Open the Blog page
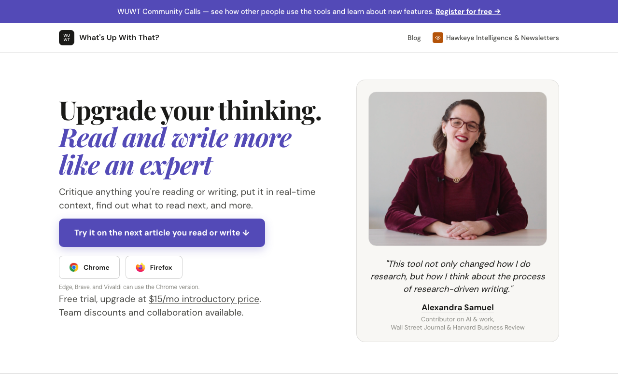Image resolution: width=618 pixels, height=386 pixels. 414,38
